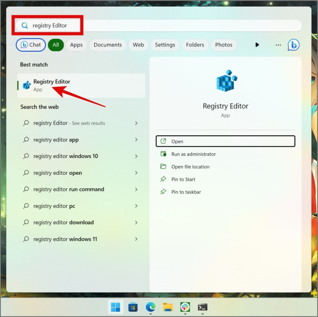Click the large Registry Editor cube icon

pyautogui.click(x=227, y=81)
